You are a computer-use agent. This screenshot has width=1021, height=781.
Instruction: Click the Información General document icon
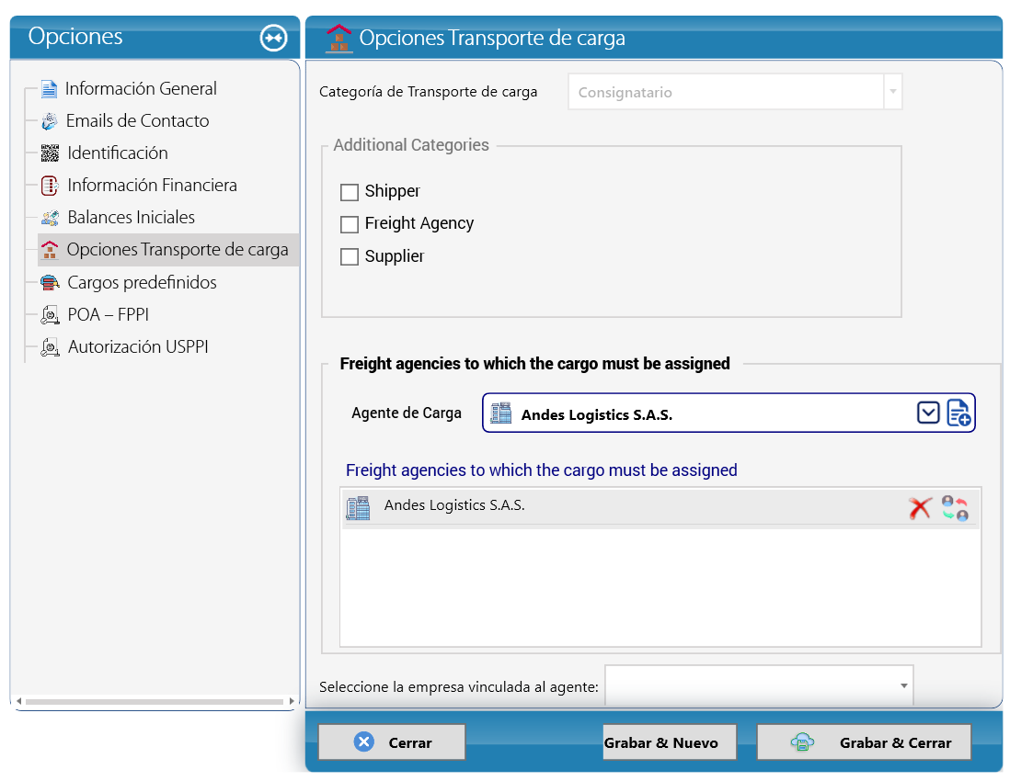pos(49,89)
